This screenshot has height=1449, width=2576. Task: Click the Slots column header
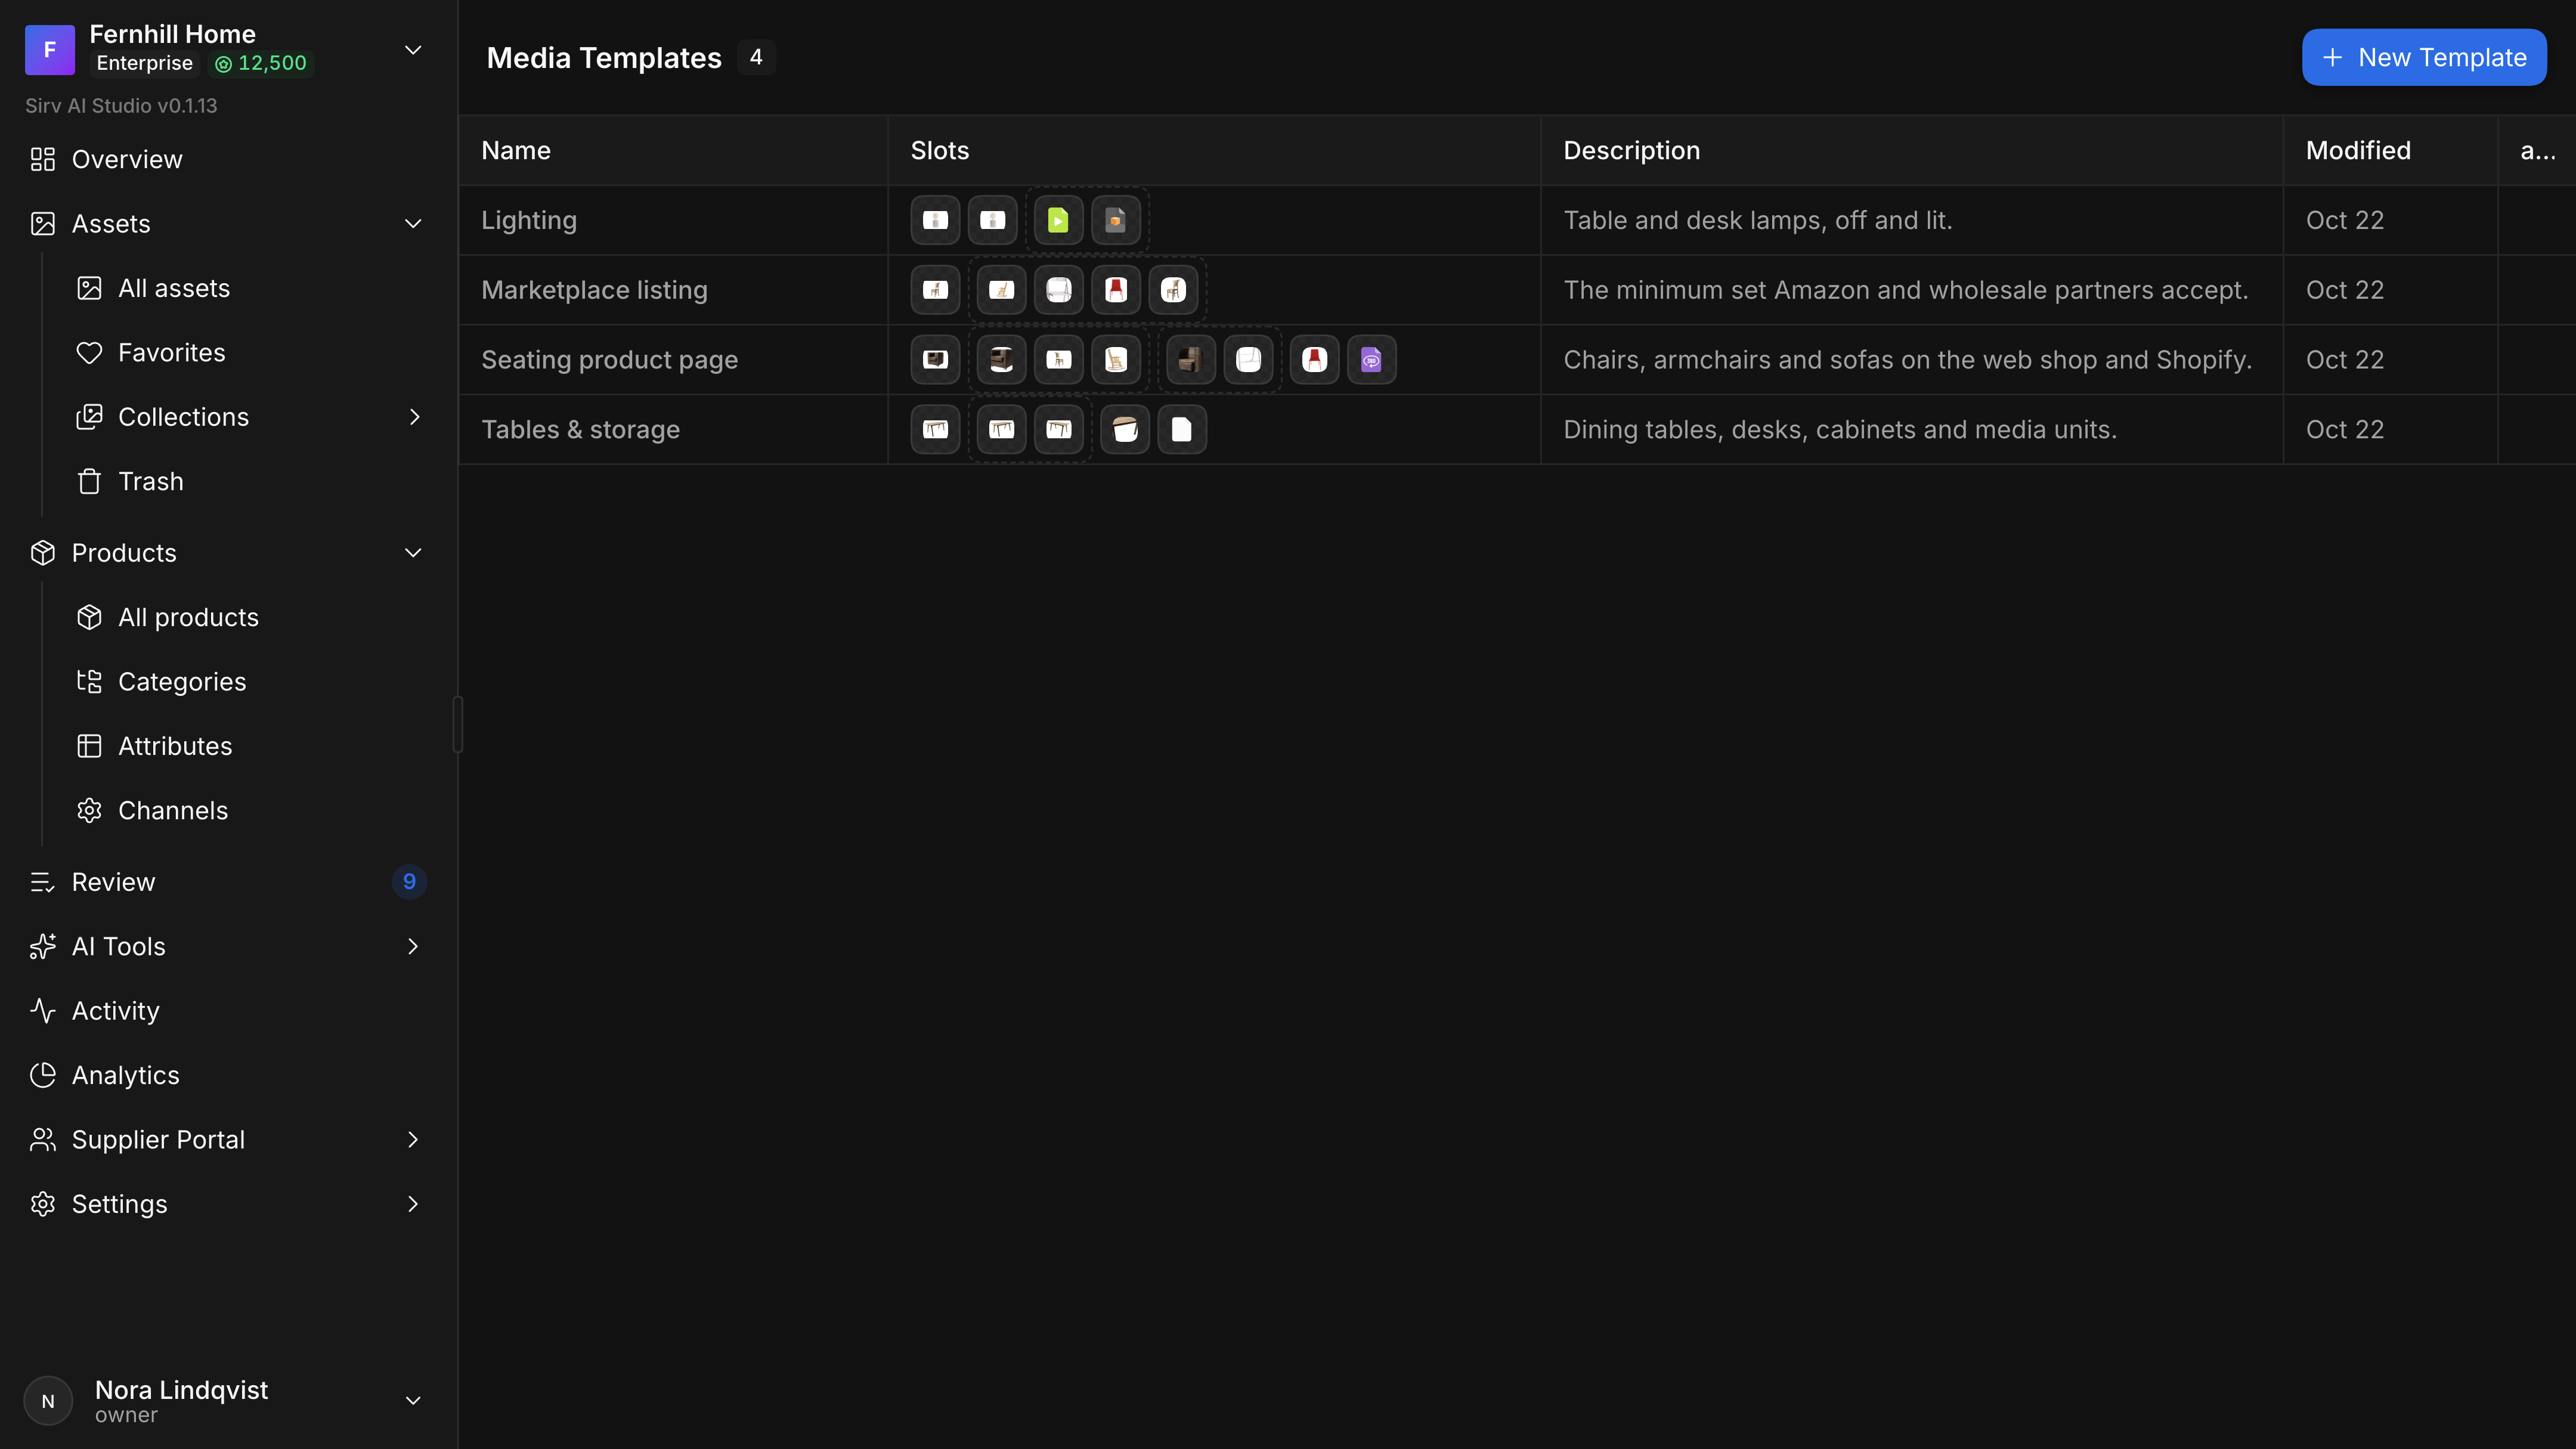pyautogui.click(x=1214, y=150)
